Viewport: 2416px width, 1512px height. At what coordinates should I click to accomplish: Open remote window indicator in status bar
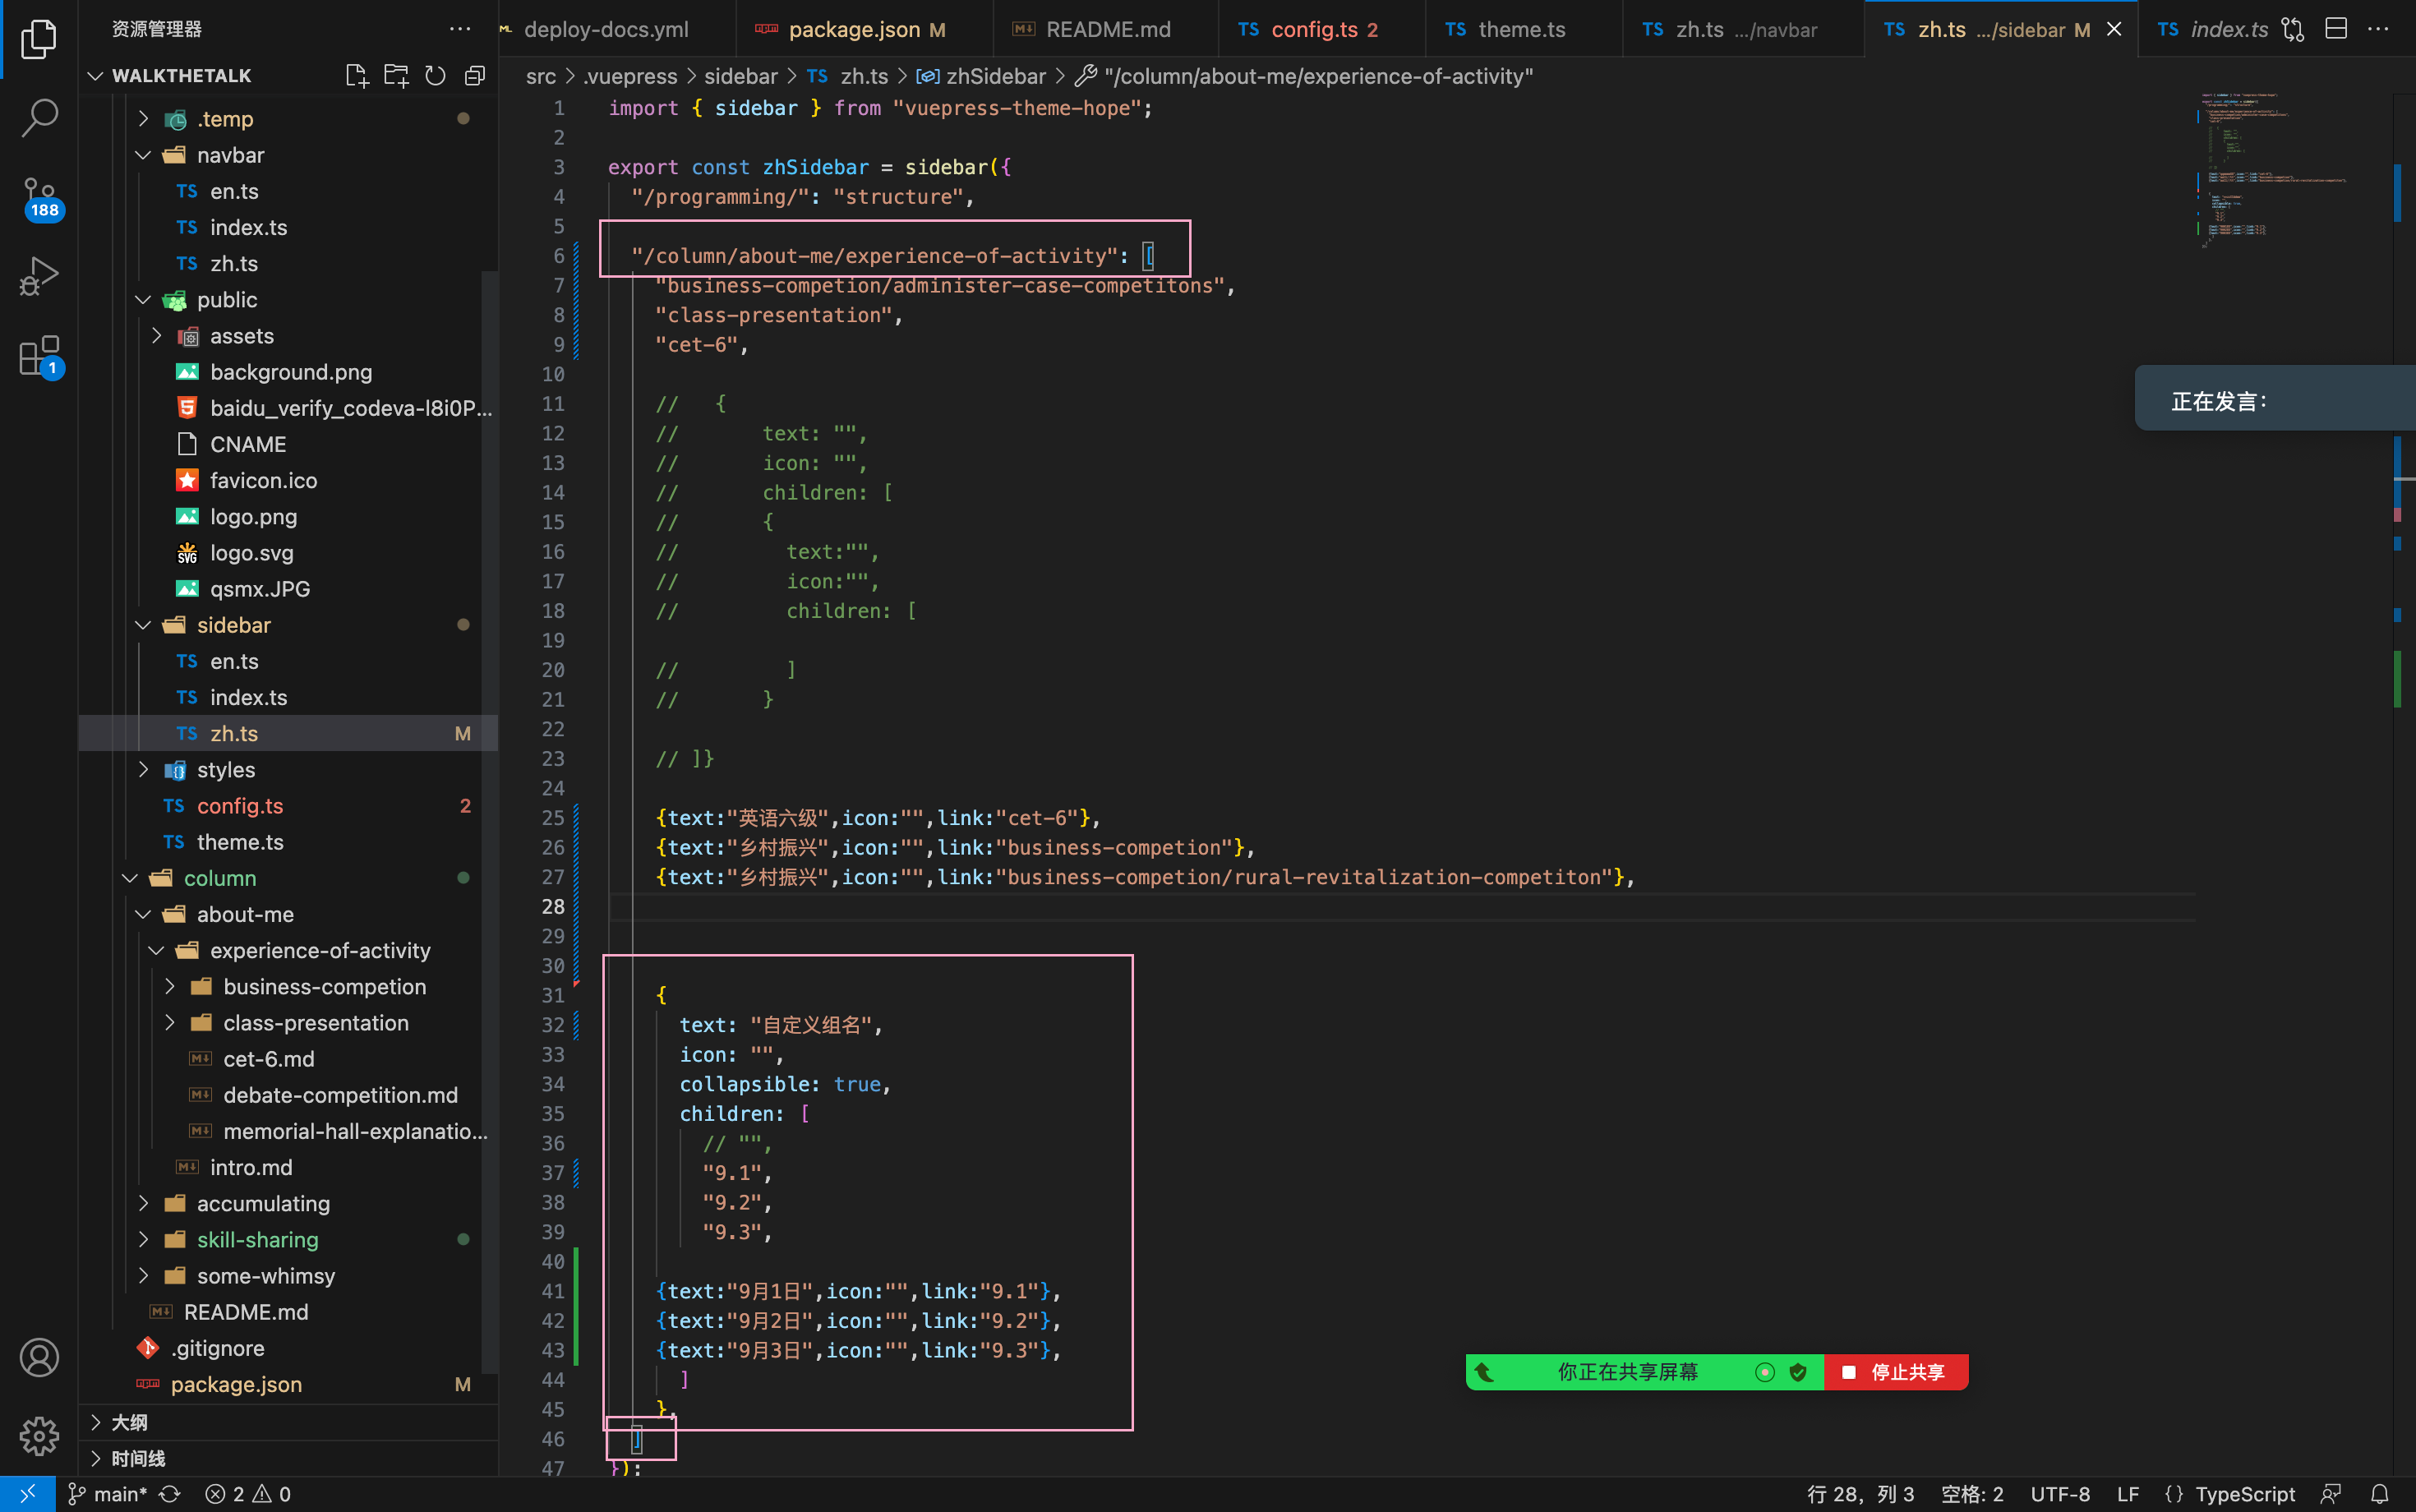click(x=27, y=1494)
